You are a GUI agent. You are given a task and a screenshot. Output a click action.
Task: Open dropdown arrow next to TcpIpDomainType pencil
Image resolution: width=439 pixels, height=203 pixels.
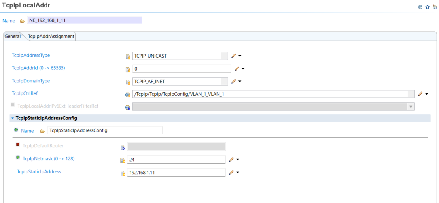click(240, 82)
